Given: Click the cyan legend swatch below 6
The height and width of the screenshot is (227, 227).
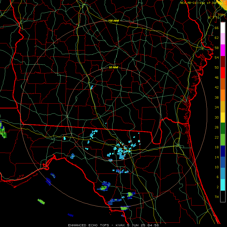Looking at the screenshot, I should tap(223, 185).
